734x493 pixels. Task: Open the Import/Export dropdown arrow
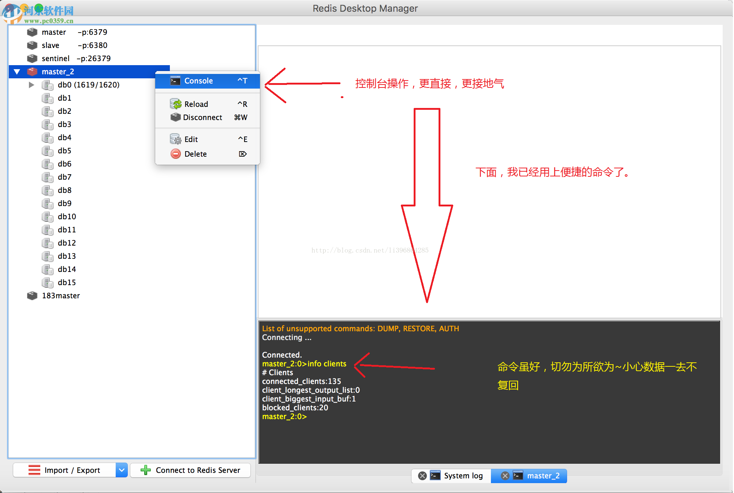tap(121, 470)
